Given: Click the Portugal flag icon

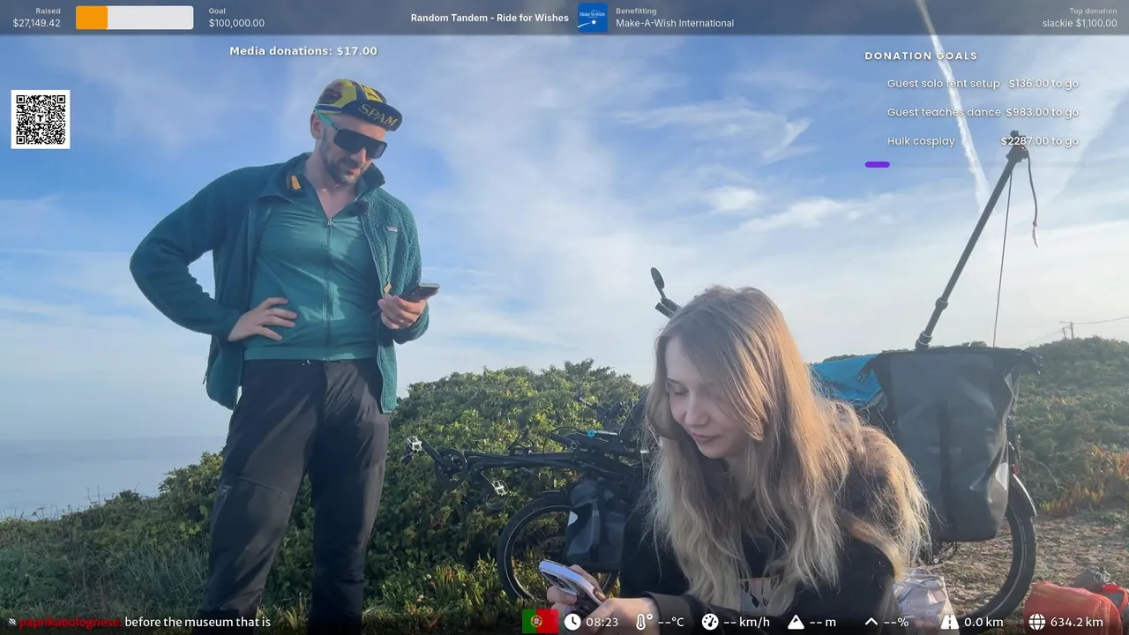Looking at the screenshot, I should 540,622.
